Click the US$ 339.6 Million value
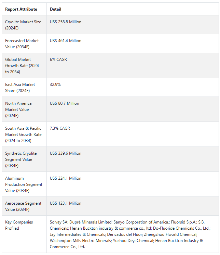Screen dimensions: 220x255 click(x=66, y=153)
